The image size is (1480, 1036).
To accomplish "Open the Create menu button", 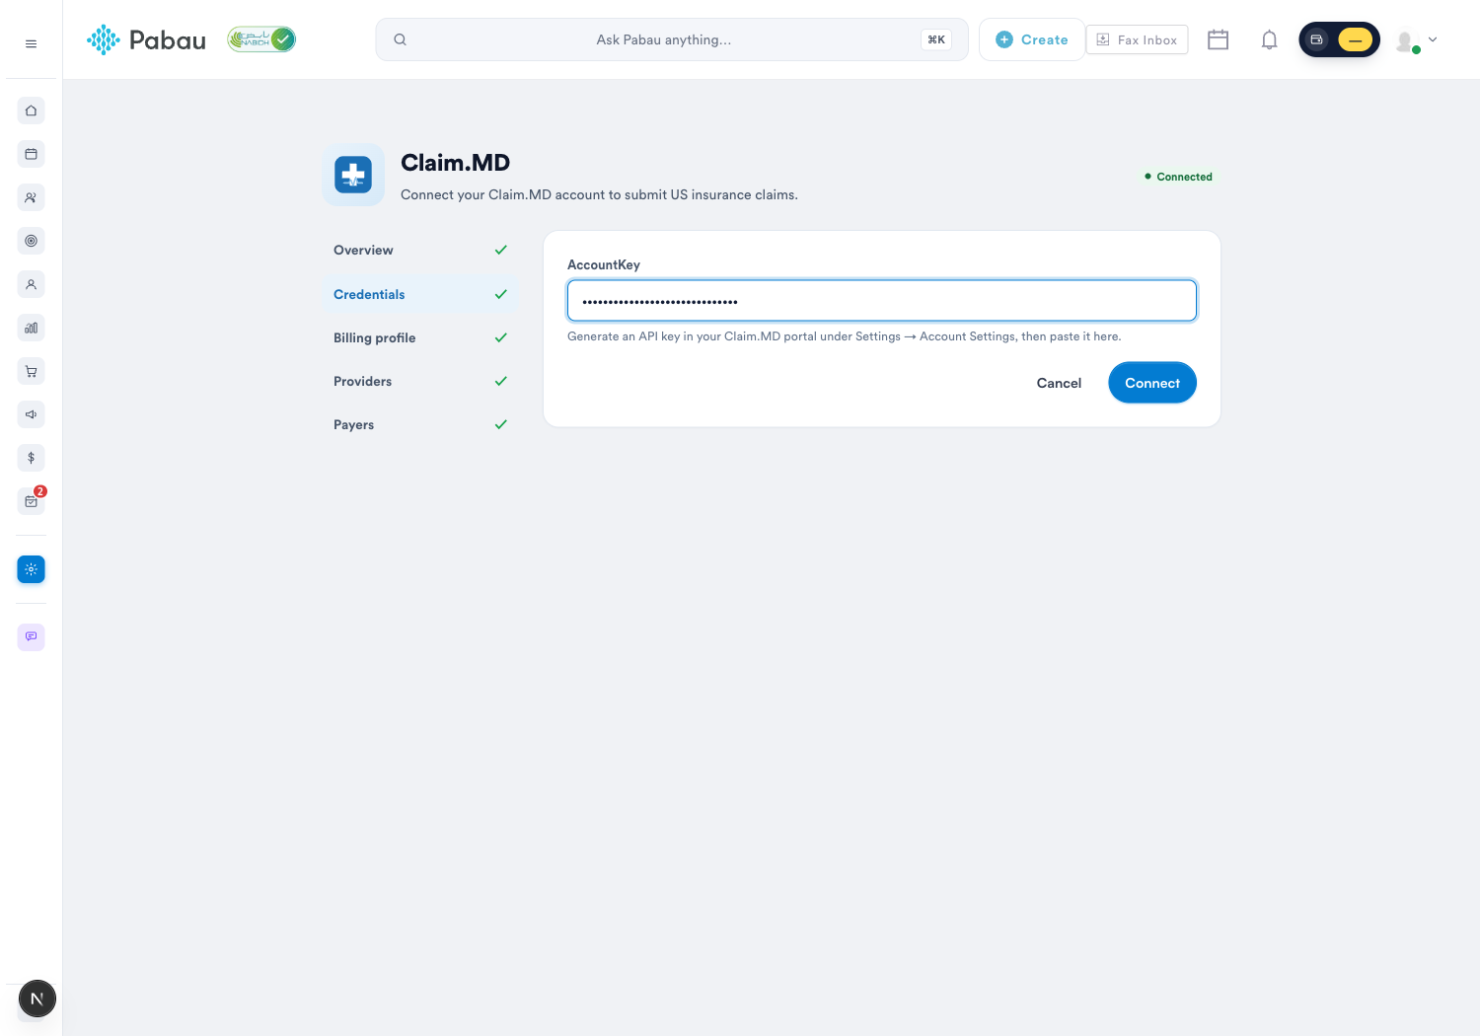I will tap(1032, 39).
